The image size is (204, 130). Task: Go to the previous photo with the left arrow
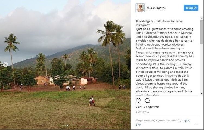pos(6,64)
